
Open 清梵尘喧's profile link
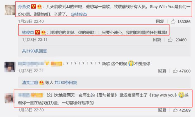click(x=30, y=82)
